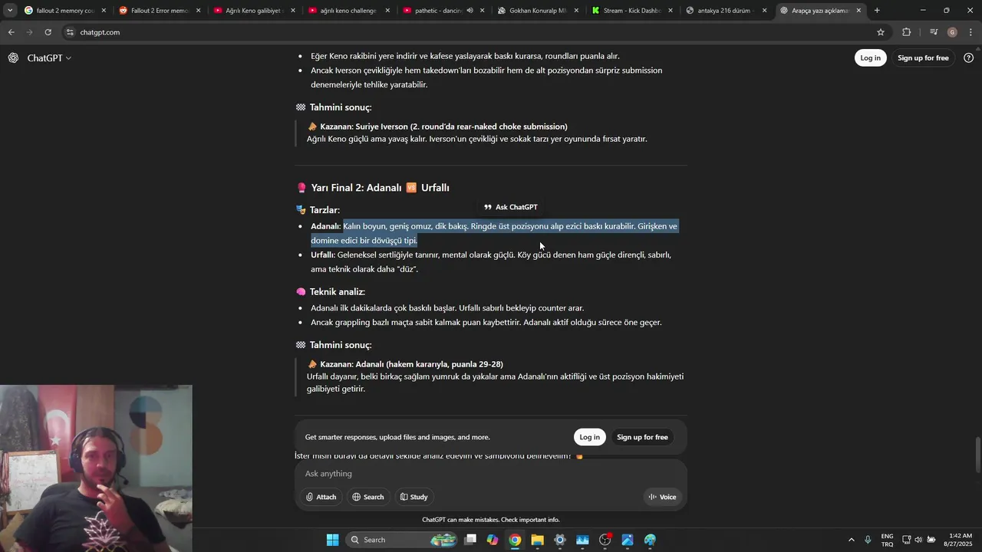This screenshot has height=552, width=982.
Task: Close the 'fallout 2 memory' tab
Action: coord(104,11)
